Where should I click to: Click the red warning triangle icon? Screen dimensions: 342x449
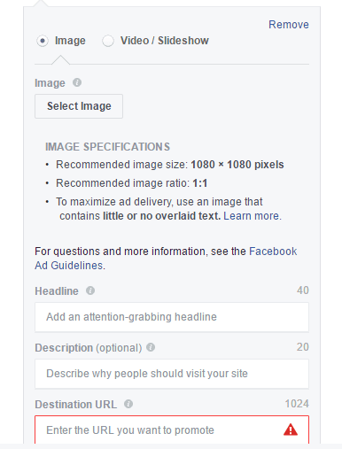(x=291, y=430)
